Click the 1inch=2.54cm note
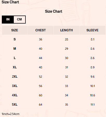This screenshot has height=117, width=106. click(10, 114)
